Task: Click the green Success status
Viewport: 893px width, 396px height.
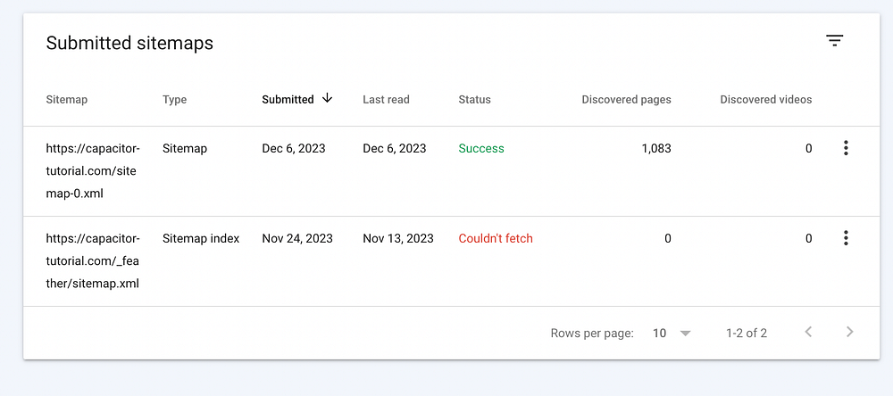Action: [481, 149]
